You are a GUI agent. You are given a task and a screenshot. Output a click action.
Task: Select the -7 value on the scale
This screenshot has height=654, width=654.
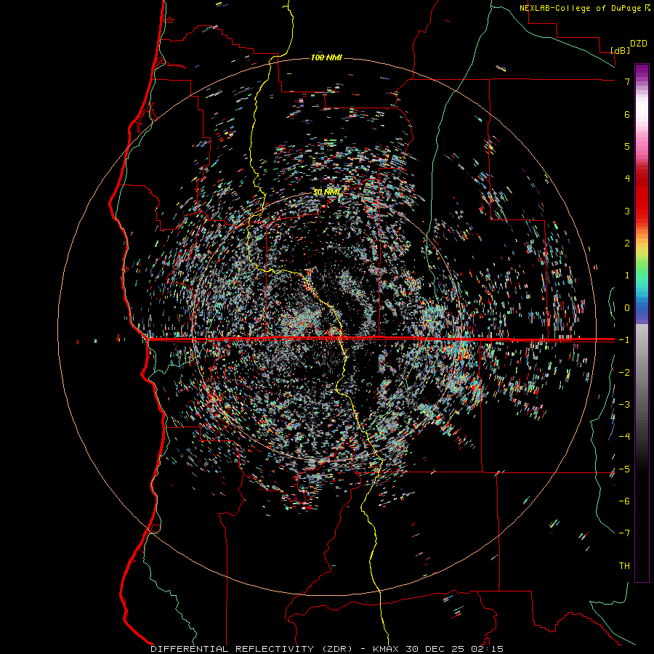(x=624, y=533)
